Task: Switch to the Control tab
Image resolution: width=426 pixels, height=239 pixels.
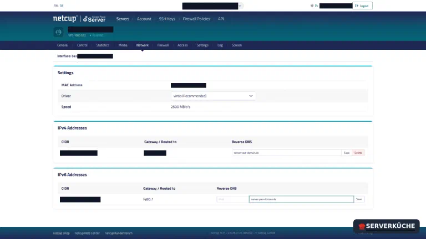Action: coord(82,45)
